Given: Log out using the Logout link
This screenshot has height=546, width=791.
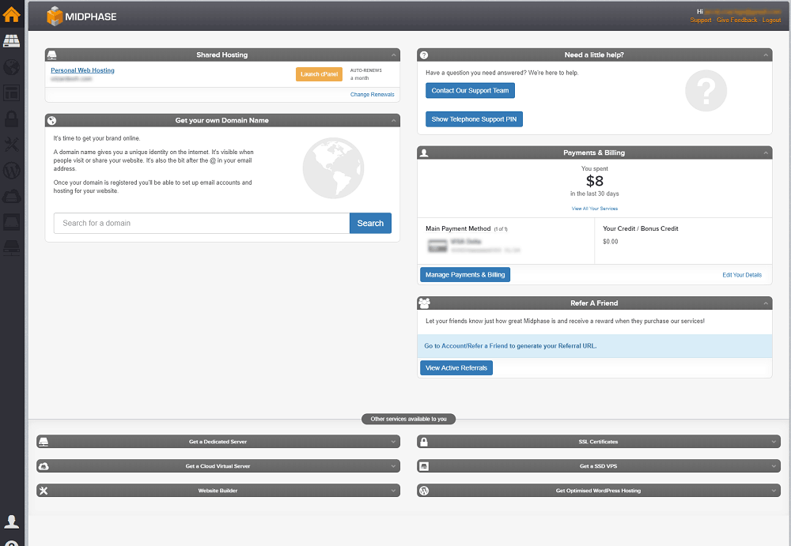Looking at the screenshot, I should click(771, 21).
